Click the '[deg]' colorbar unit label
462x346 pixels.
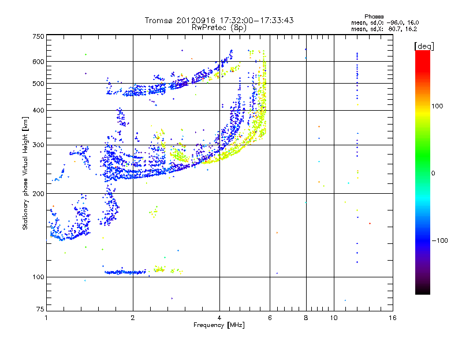pyautogui.click(x=424, y=46)
